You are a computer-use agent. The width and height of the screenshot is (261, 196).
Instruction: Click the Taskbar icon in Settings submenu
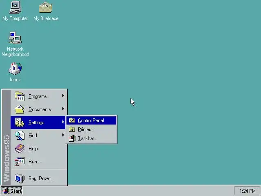click(72, 138)
